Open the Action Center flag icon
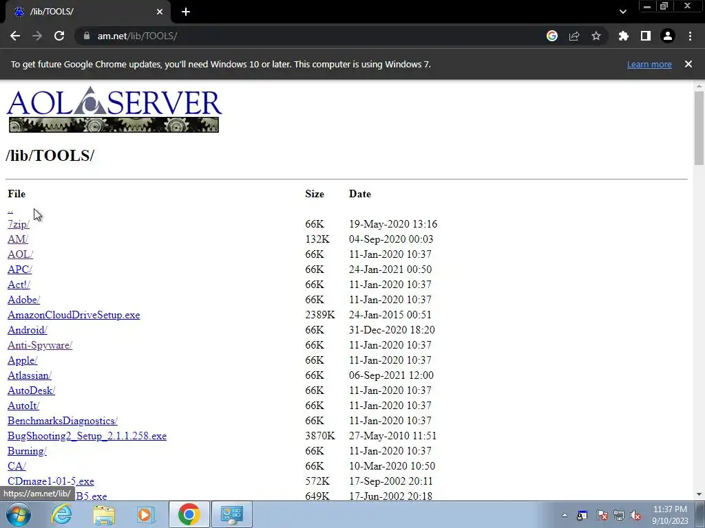The width and height of the screenshot is (705, 528). tap(602, 516)
